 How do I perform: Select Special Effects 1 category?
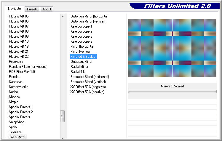pyautogui.click(x=21, y=107)
